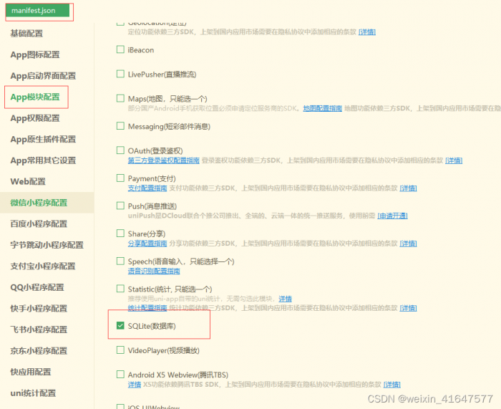Click 详情 link in Share description

point(409,244)
